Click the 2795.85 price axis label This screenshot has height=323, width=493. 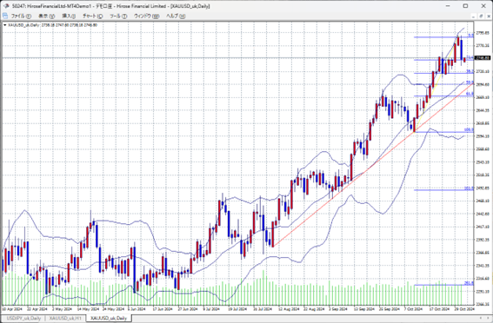pos(483,33)
